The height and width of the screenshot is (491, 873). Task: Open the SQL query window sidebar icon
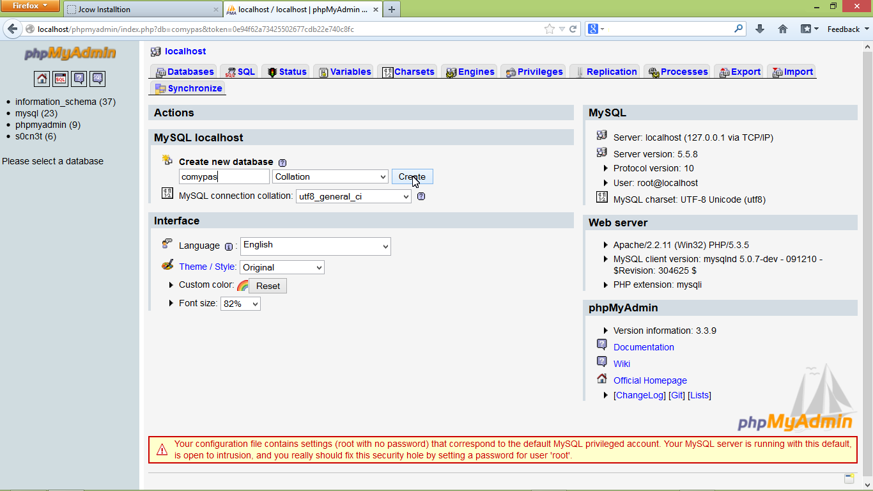[60, 79]
